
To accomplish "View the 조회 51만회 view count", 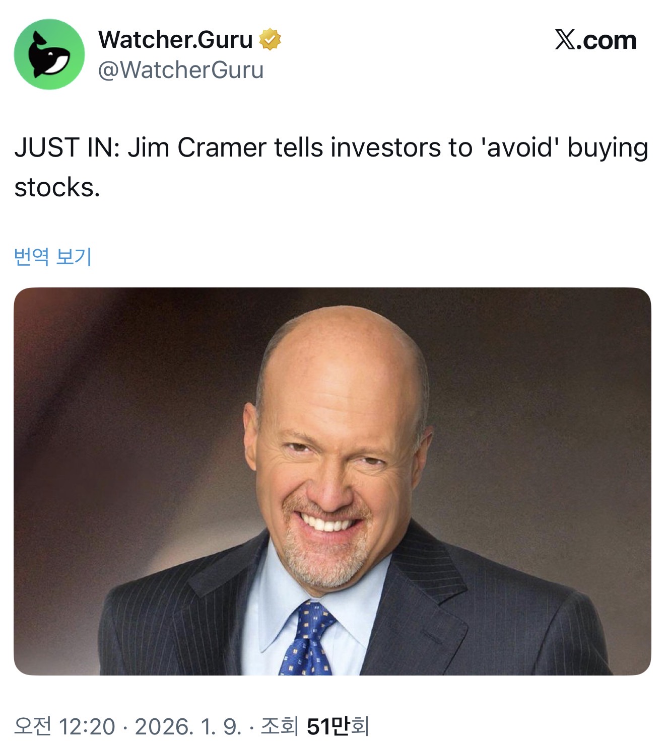I will click(x=315, y=726).
